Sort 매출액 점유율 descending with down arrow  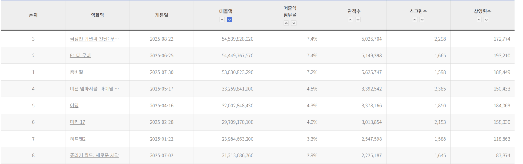[293, 23]
